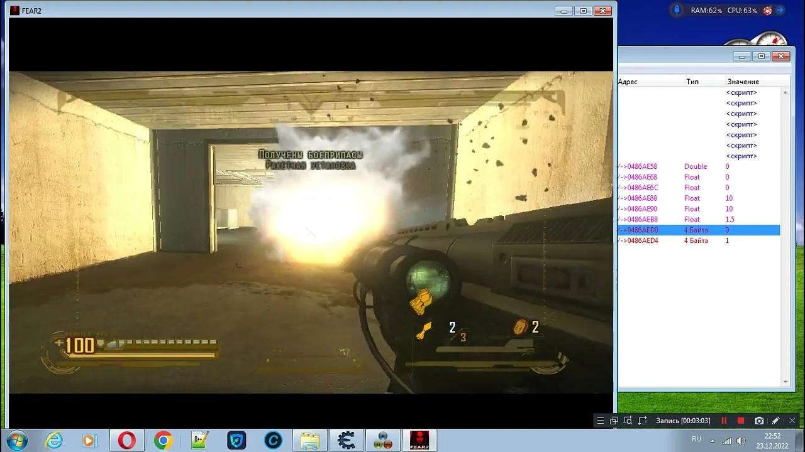Open the pencil drawing tool in the recorder toolbar
805x452 pixels.
[775, 421]
